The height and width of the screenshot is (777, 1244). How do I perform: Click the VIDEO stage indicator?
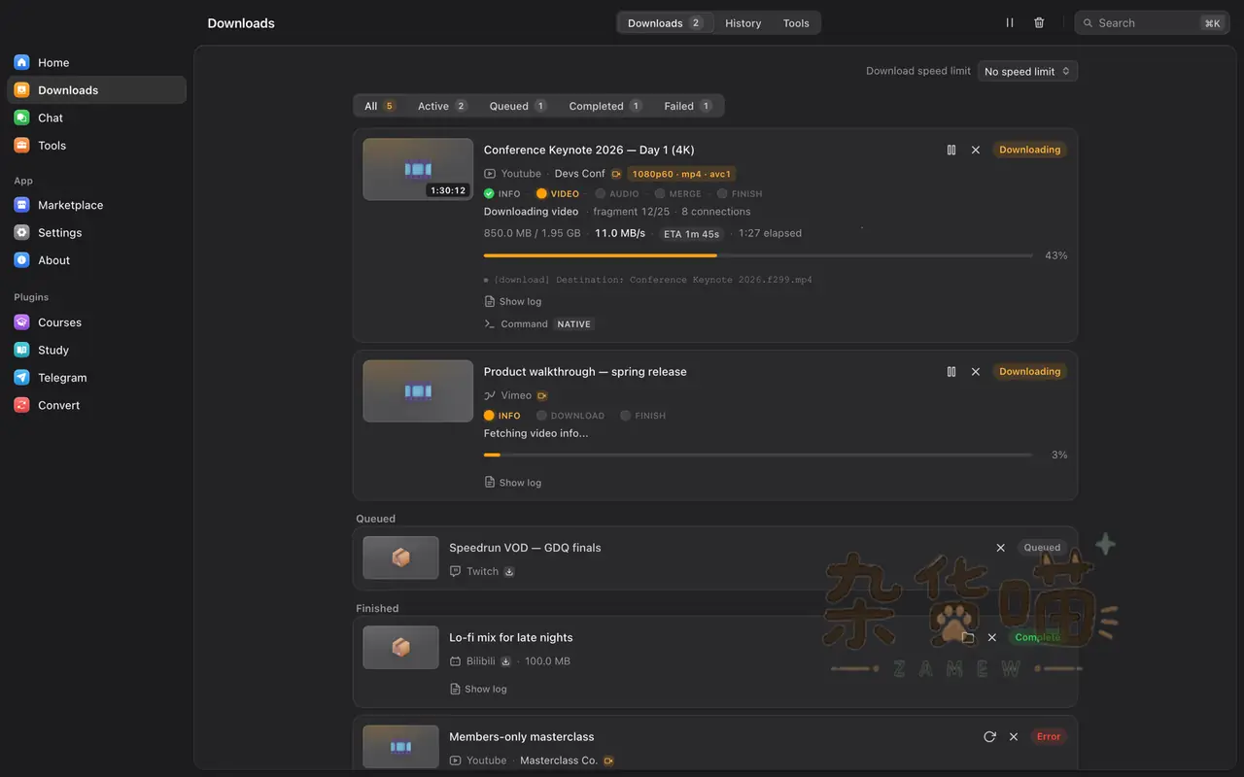558,194
